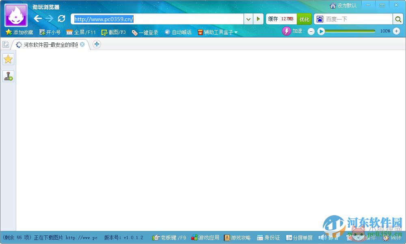
Task: Open 一键登录 quick login
Action: (x=145, y=33)
